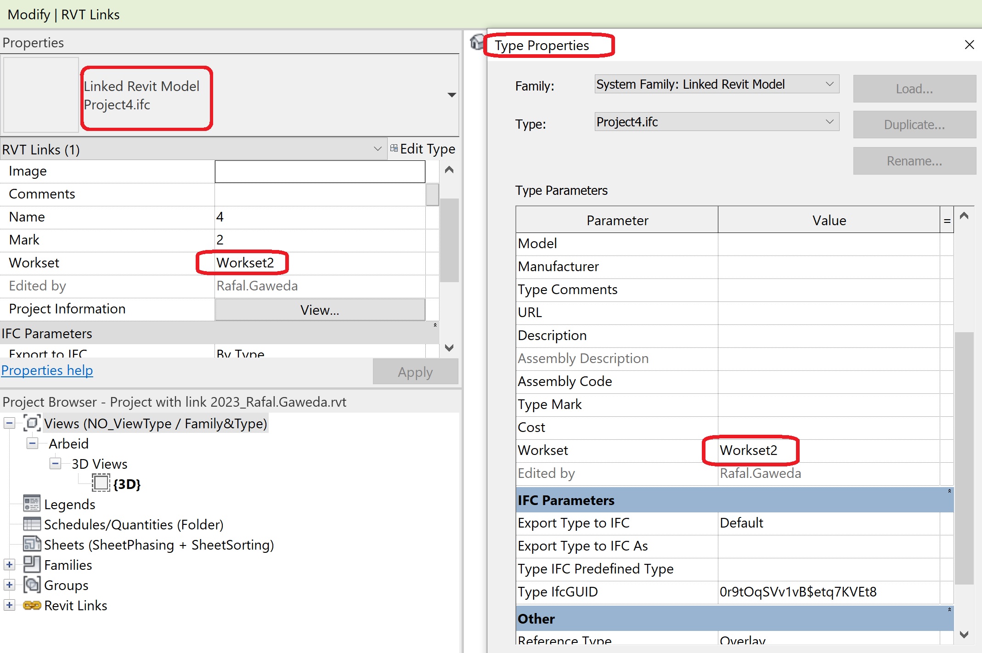The image size is (982, 653).
Task: Click the Duplicate button
Action: tap(914, 125)
